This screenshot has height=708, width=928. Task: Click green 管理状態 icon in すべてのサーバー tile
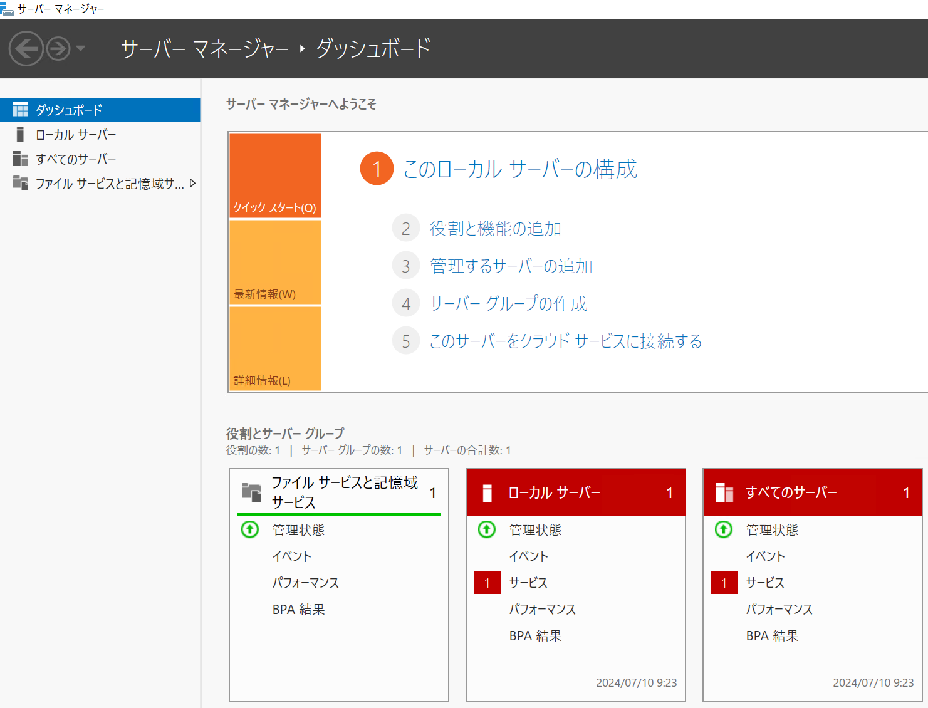(724, 530)
